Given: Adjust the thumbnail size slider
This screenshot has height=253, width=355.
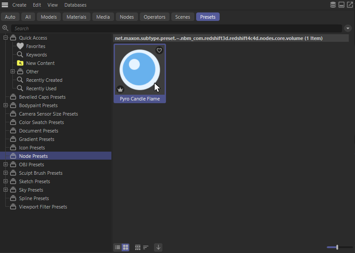Looking at the screenshot, I should tap(337, 247).
